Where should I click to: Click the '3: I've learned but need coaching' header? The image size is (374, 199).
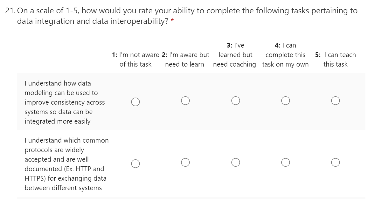tap(235, 55)
